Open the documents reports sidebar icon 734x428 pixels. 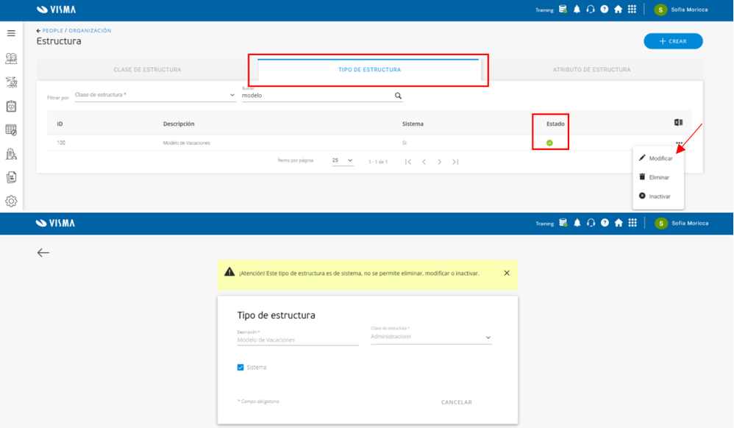pyautogui.click(x=11, y=177)
